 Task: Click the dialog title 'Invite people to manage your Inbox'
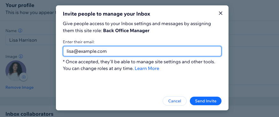[106, 14]
